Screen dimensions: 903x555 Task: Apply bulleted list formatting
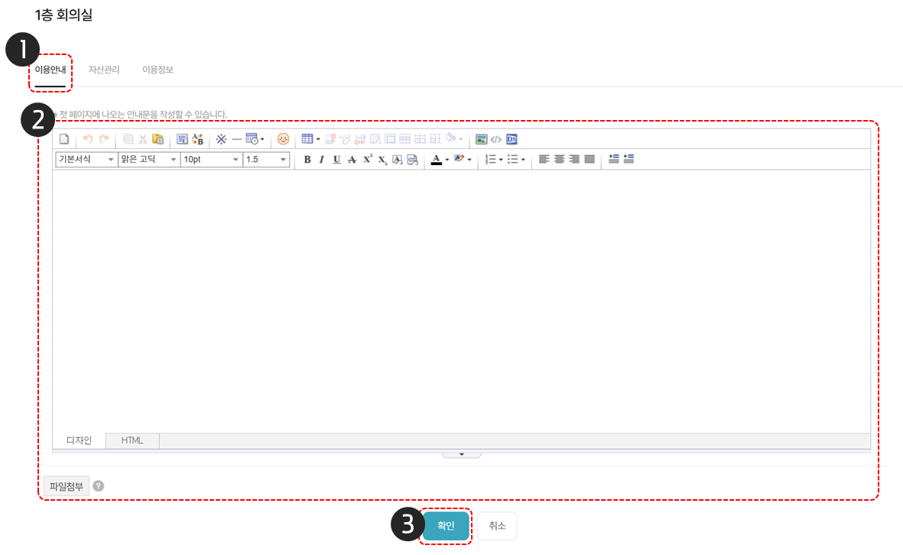(512, 160)
